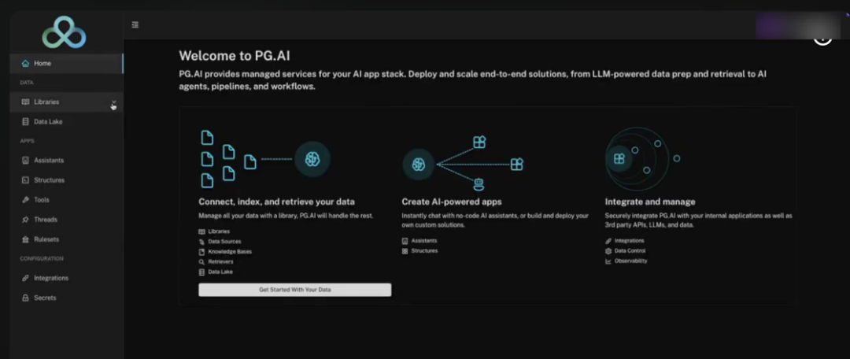This screenshot has height=359, width=850.
Task: Click the Knowledge Bases icon in the card
Action: pos(201,252)
